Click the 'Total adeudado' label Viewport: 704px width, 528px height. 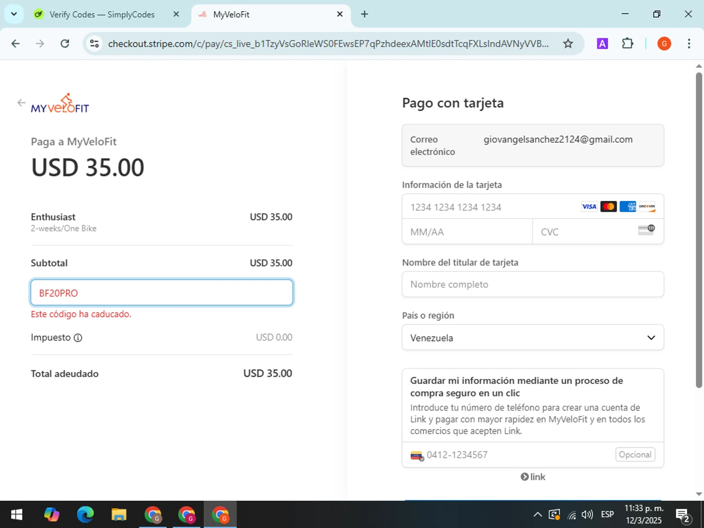coord(65,374)
